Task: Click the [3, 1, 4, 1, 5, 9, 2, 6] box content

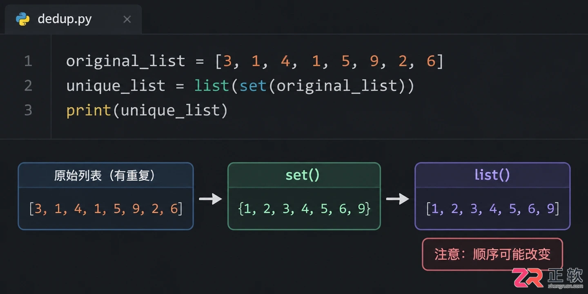Action: (x=105, y=209)
